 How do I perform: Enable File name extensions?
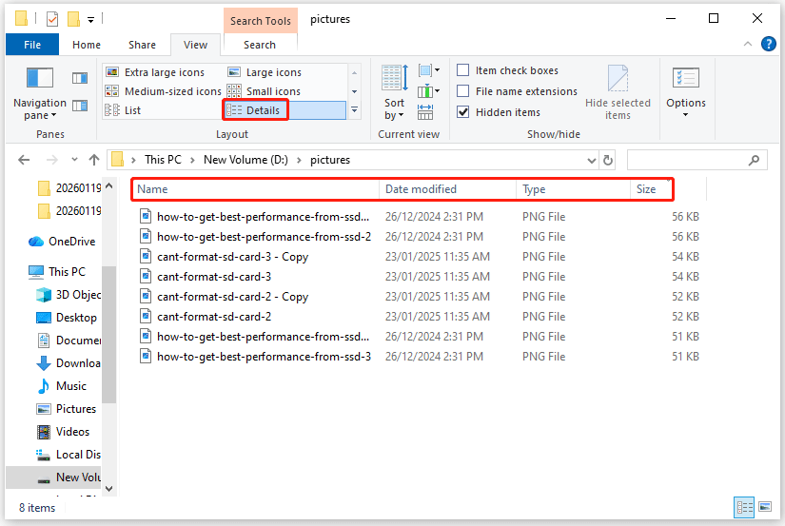tap(518, 91)
